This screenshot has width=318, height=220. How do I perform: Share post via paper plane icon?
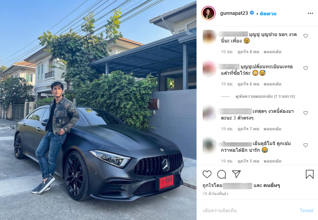pos(236,174)
